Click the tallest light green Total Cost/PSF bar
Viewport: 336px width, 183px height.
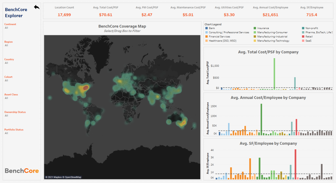pyautogui.click(x=274, y=74)
